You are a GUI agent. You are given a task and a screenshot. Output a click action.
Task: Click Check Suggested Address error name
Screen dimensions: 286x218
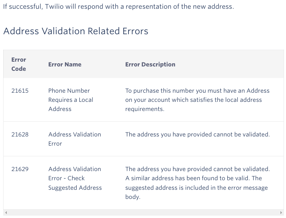click(x=75, y=183)
